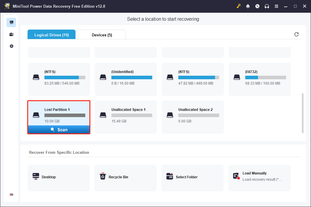Click the Scan button on Lost Partition 1

point(59,130)
